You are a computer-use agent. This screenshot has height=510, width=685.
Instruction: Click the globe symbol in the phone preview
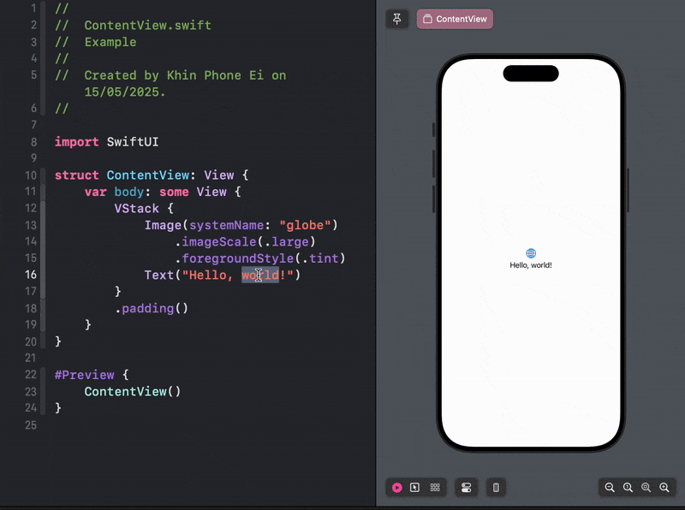pos(531,252)
